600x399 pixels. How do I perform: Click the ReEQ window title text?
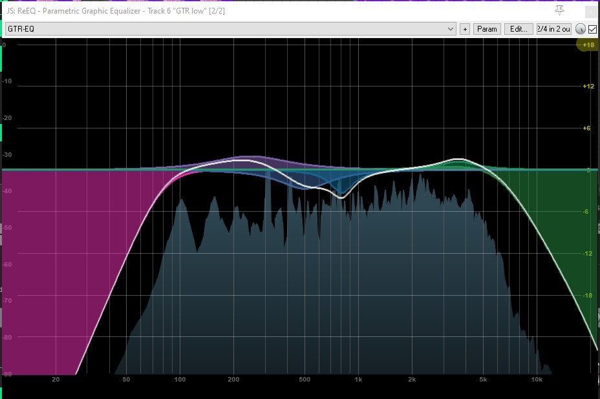116,11
